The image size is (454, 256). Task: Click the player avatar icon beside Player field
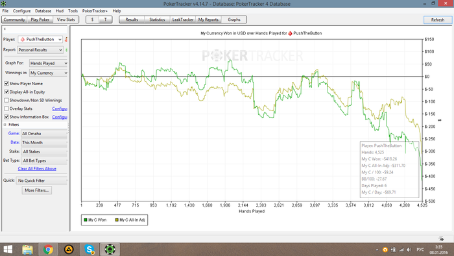coord(66,39)
